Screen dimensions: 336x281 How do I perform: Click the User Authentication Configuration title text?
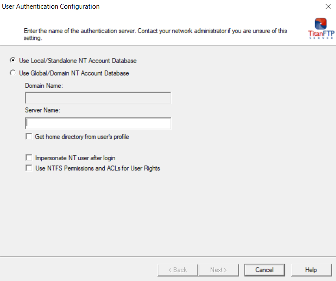coord(51,7)
